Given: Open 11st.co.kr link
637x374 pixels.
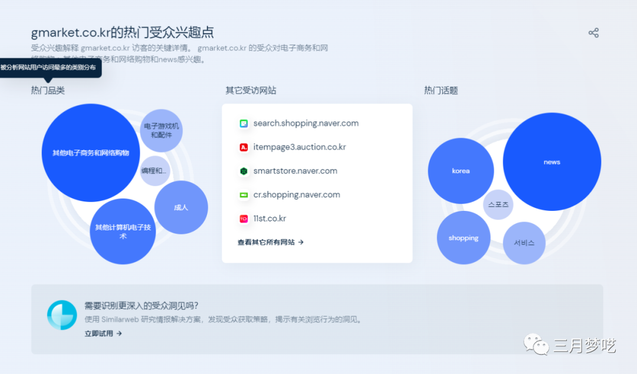Looking at the screenshot, I should 270,219.
